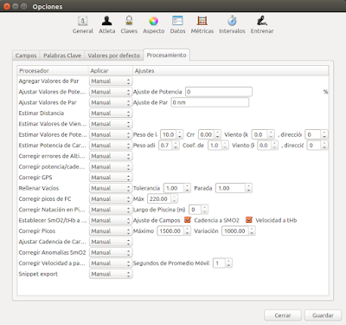
Task: Open Aplicar dropdown for Corregir Natación en Pi...
Action: tap(111, 210)
